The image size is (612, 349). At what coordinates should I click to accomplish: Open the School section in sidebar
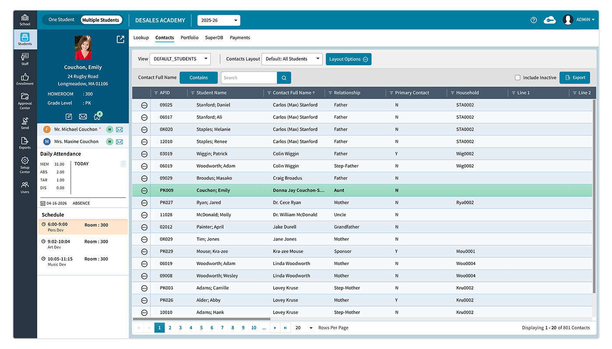pos(25,20)
